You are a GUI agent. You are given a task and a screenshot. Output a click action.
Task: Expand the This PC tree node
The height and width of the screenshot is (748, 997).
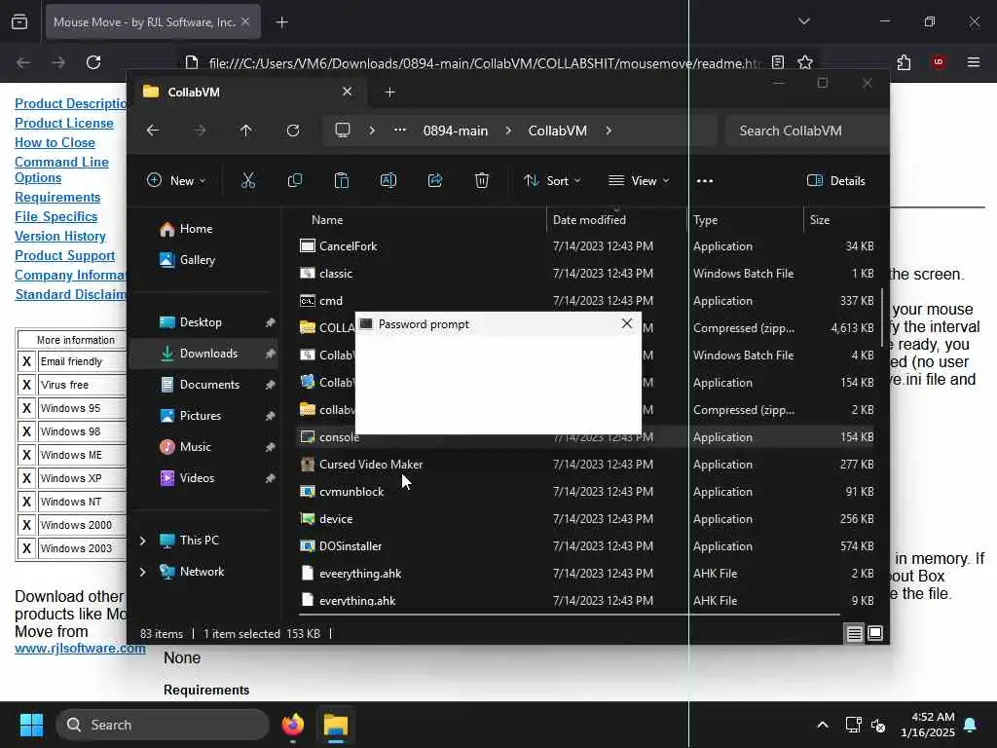[x=143, y=541]
